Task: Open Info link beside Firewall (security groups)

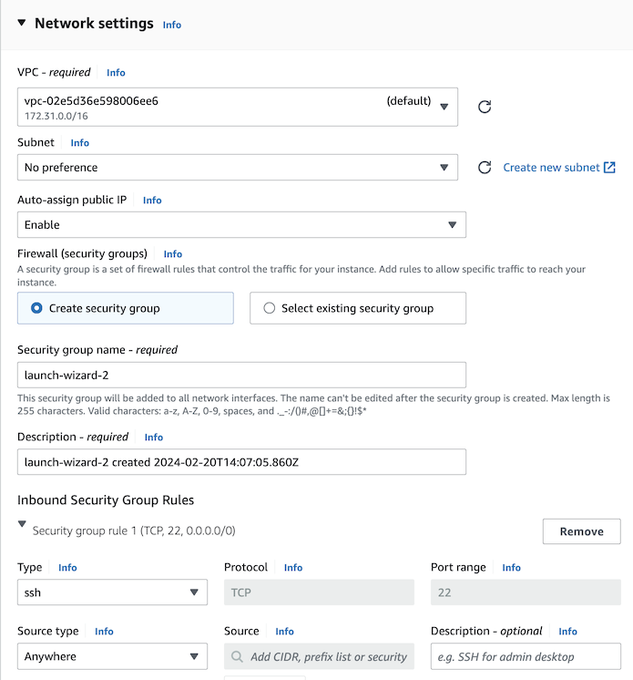Action: (173, 254)
